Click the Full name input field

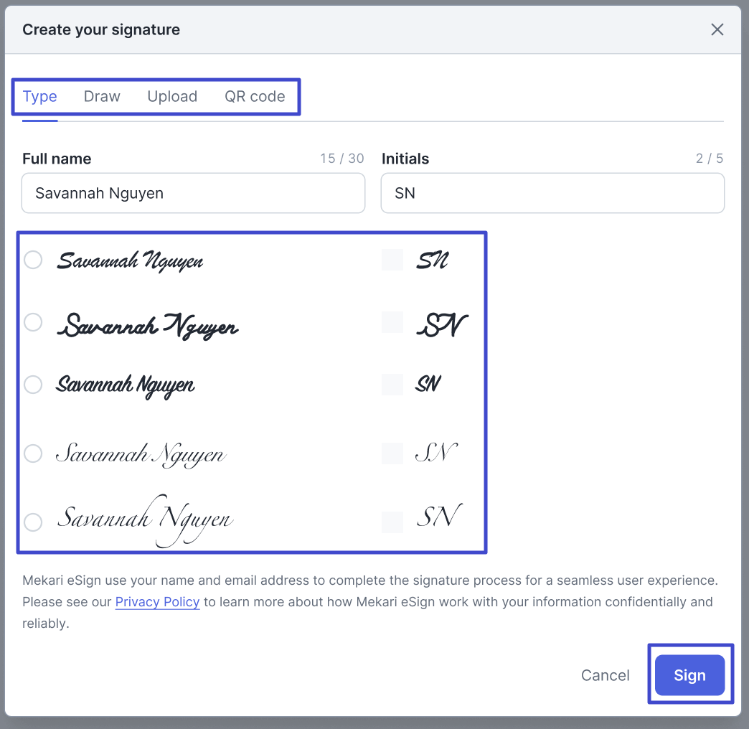coord(193,193)
